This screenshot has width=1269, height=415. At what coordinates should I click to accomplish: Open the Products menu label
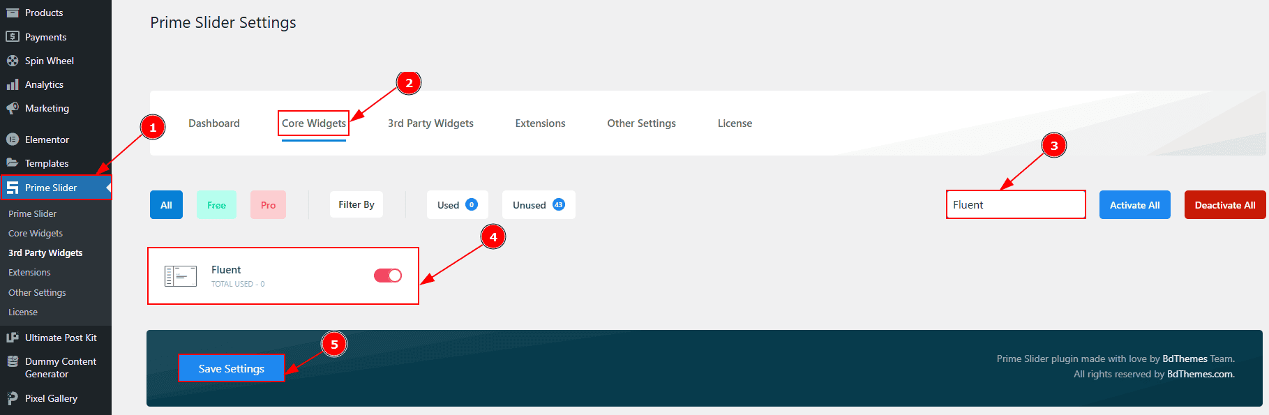[44, 13]
